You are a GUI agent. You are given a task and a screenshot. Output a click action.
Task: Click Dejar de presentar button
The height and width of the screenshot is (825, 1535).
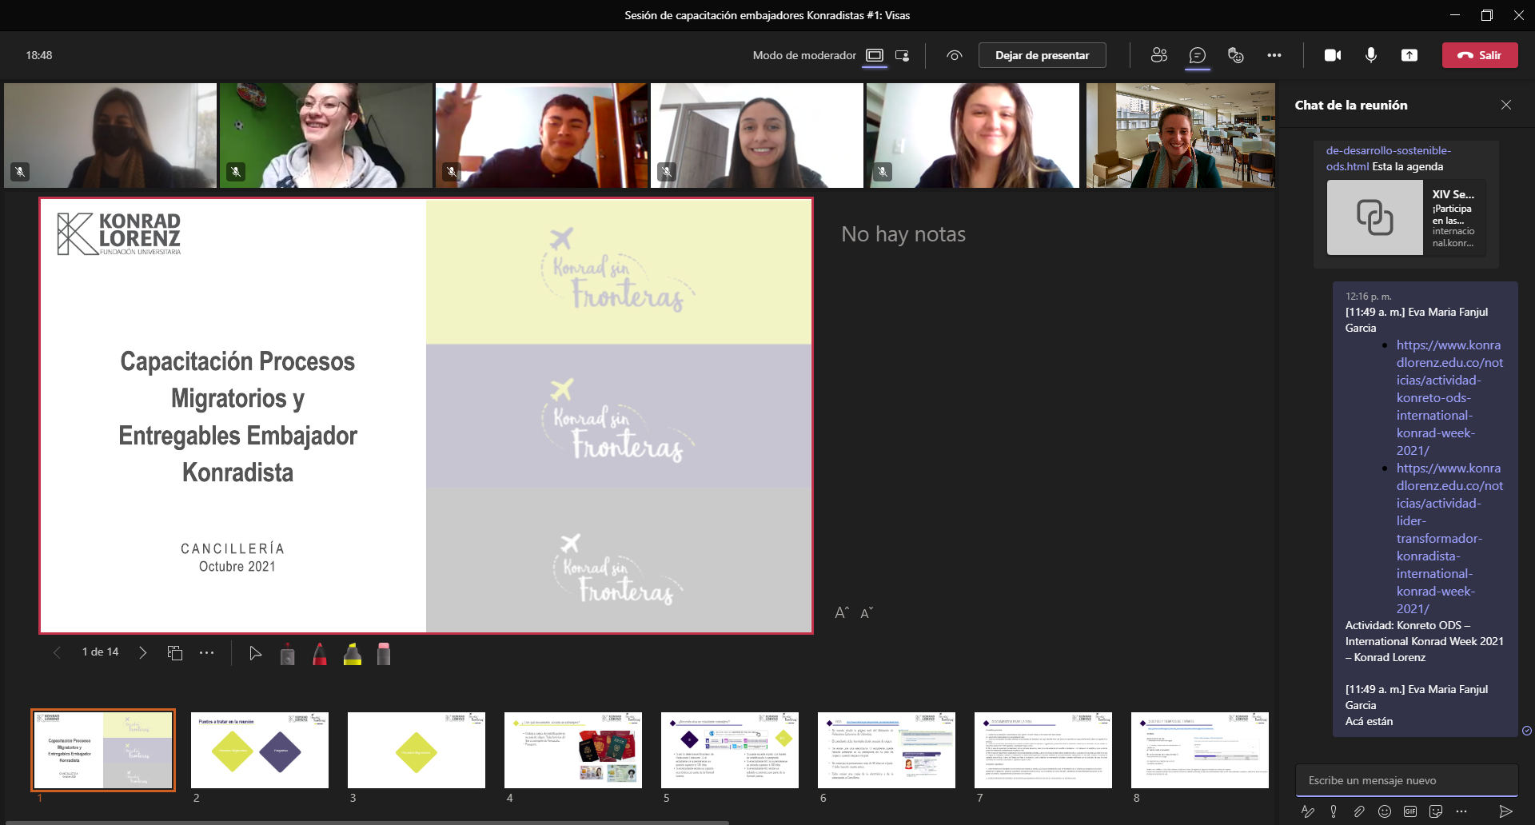click(1042, 55)
